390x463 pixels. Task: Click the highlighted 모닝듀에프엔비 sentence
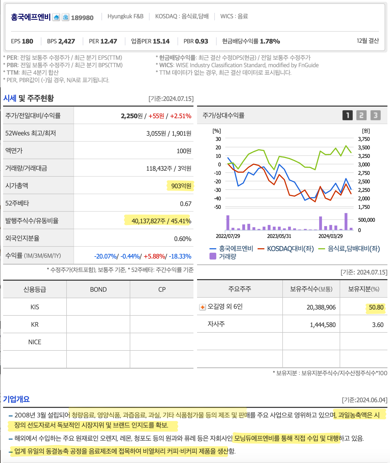286,438
